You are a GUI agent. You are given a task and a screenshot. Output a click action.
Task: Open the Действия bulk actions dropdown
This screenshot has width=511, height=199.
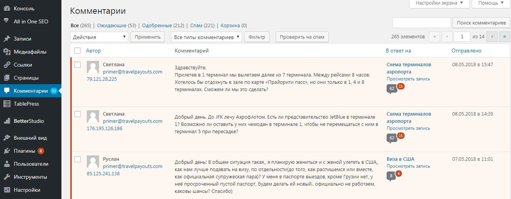[99, 37]
